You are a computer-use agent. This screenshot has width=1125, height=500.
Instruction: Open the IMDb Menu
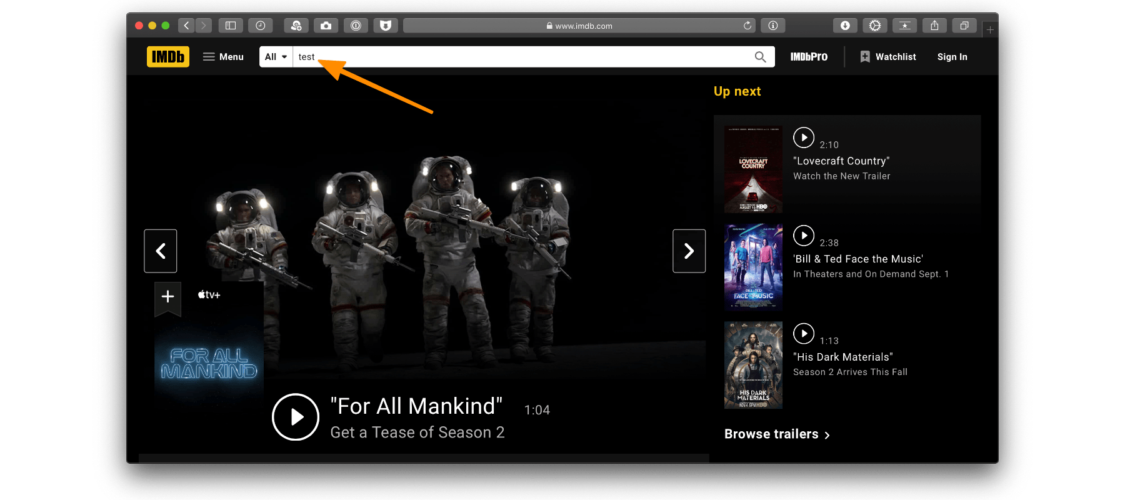point(223,57)
